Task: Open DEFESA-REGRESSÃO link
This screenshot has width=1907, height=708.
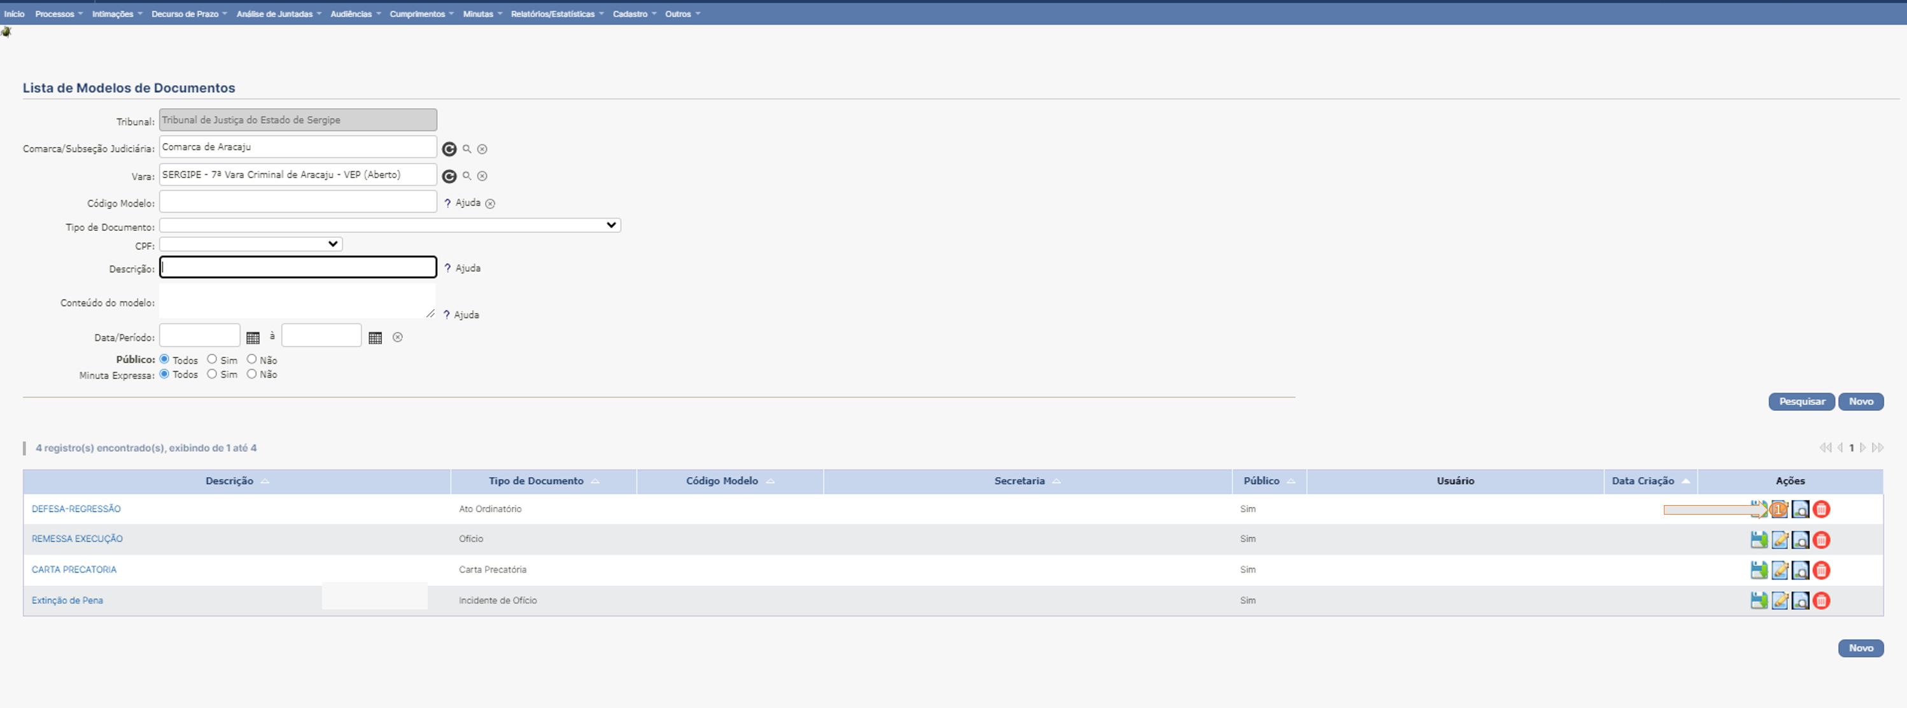Action: 76,509
